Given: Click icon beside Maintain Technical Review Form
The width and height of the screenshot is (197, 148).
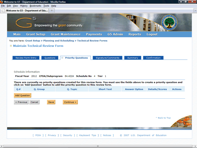Looking at the screenshot, I should point(11,46).
